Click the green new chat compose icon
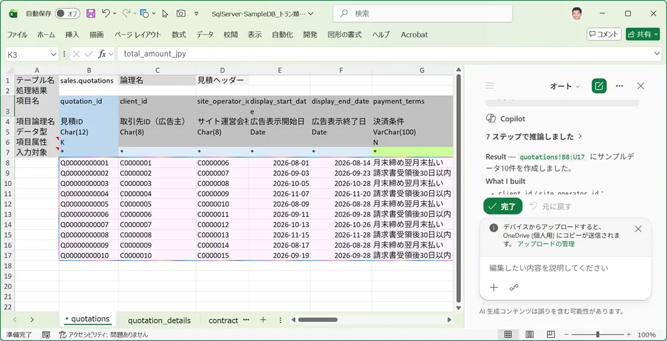The height and width of the screenshot is (341, 667). (x=599, y=86)
